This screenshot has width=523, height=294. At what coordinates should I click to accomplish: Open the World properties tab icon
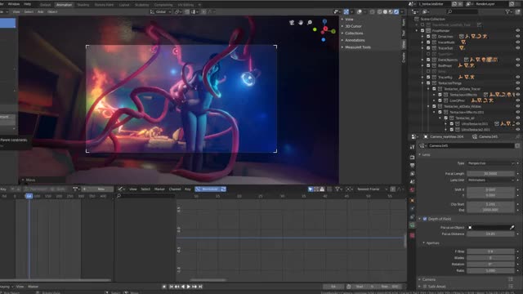(x=412, y=189)
